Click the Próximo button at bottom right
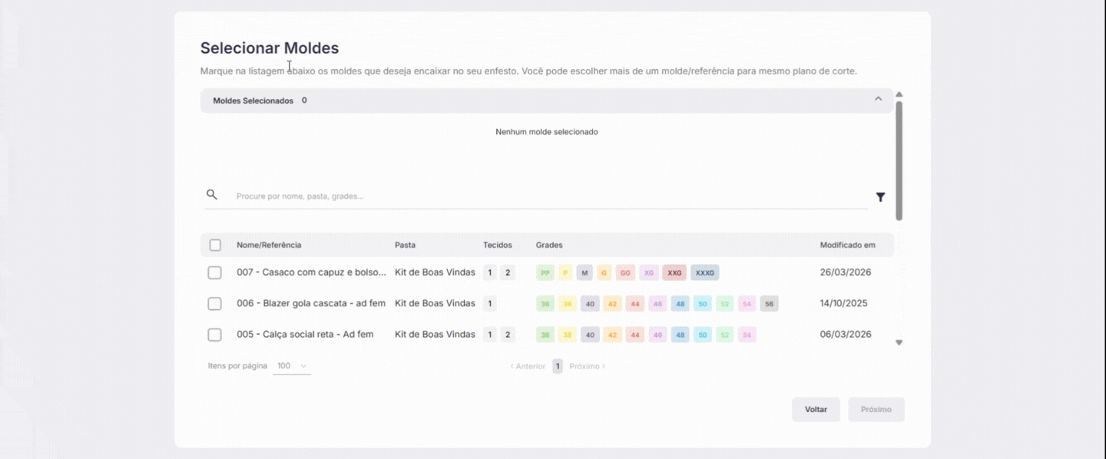Screen dimensions: 1106x459 click(876, 409)
